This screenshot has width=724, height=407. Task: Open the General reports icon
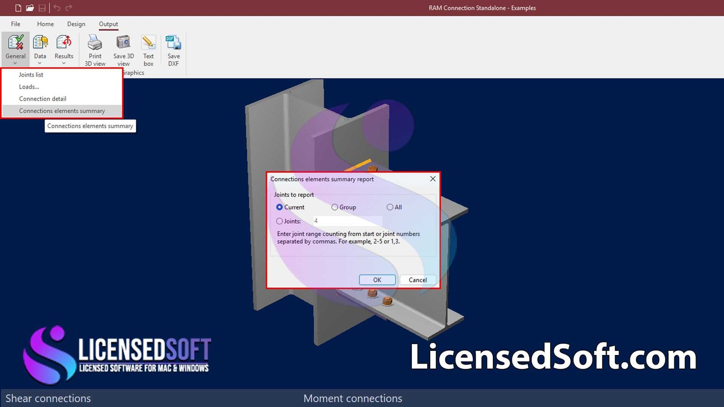16,43
